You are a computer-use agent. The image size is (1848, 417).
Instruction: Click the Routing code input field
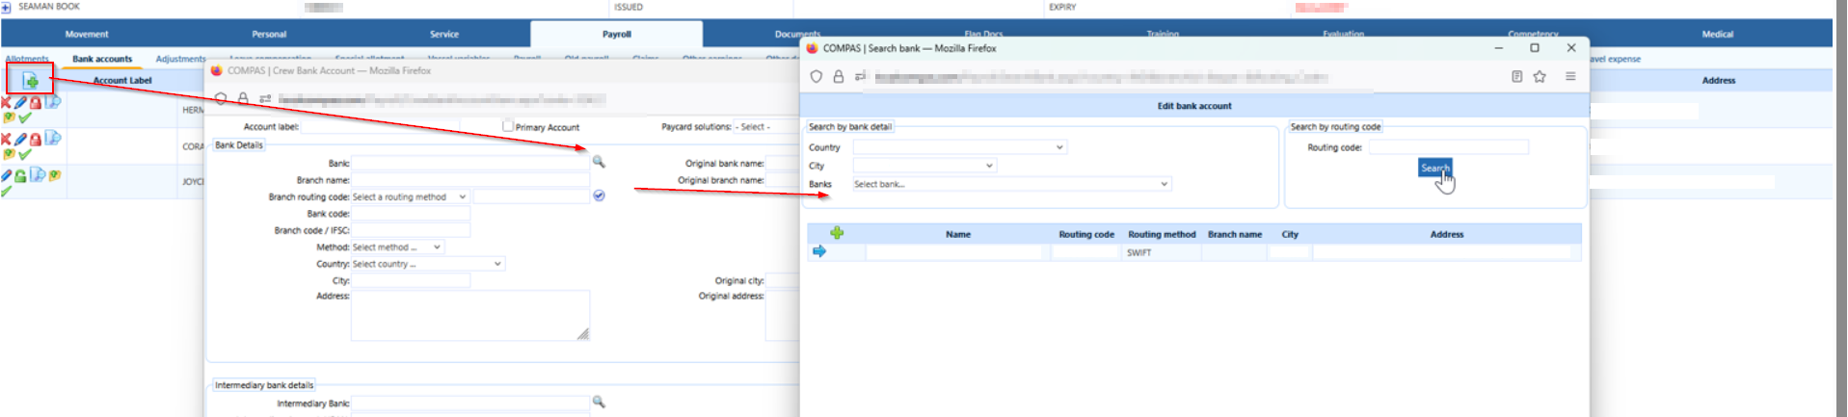[1449, 147]
